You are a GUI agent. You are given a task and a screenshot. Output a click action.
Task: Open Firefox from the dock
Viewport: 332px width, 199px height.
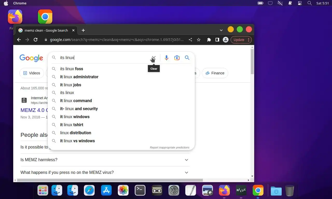pyautogui.click(x=224, y=191)
